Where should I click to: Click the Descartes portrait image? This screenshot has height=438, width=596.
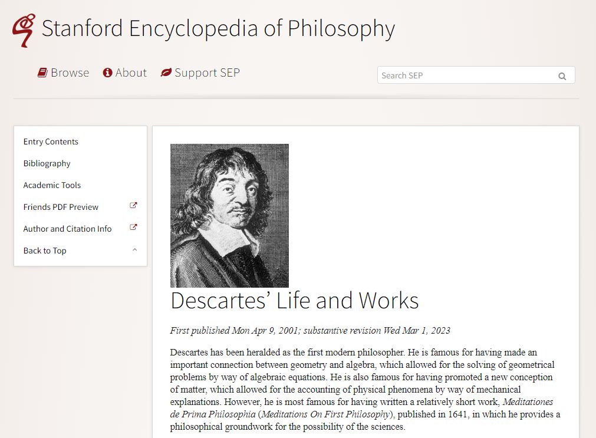(x=229, y=216)
